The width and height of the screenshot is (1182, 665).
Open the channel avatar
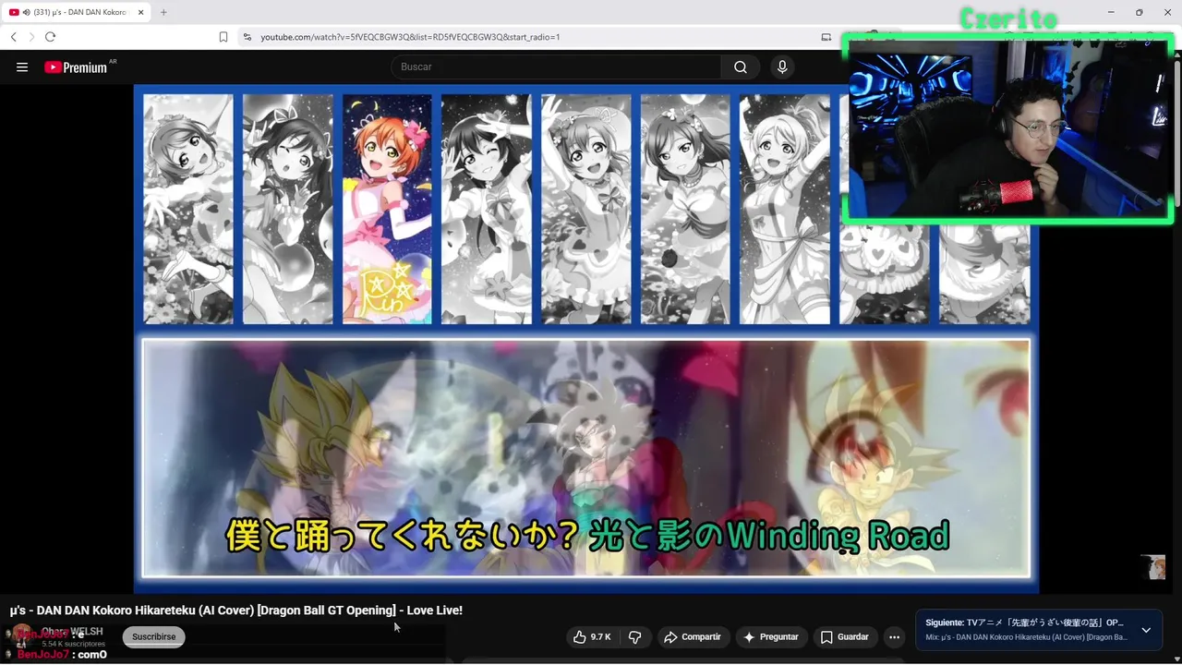22,635
